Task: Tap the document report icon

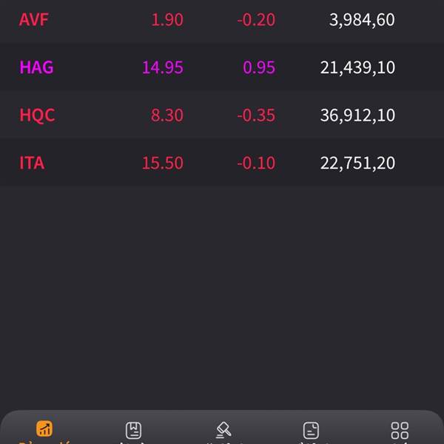Action: click(311, 430)
